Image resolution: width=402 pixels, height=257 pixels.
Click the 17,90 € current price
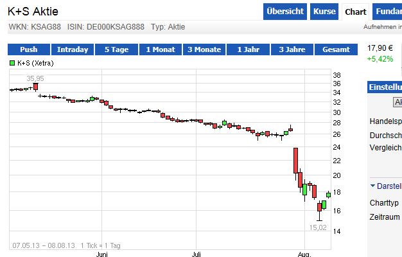[380, 48]
